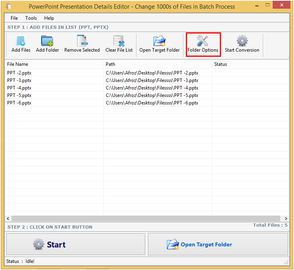Click the application icon in title bar

click(8, 6)
